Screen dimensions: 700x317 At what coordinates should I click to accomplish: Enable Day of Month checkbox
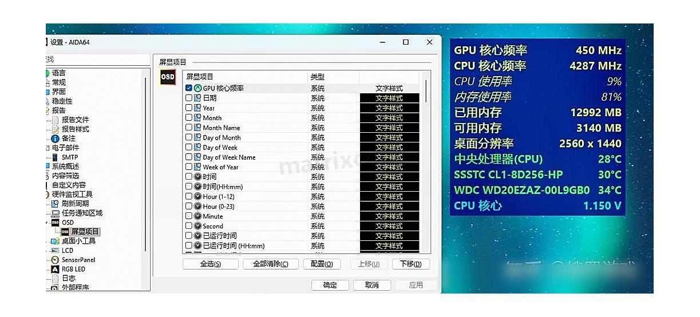189,137
